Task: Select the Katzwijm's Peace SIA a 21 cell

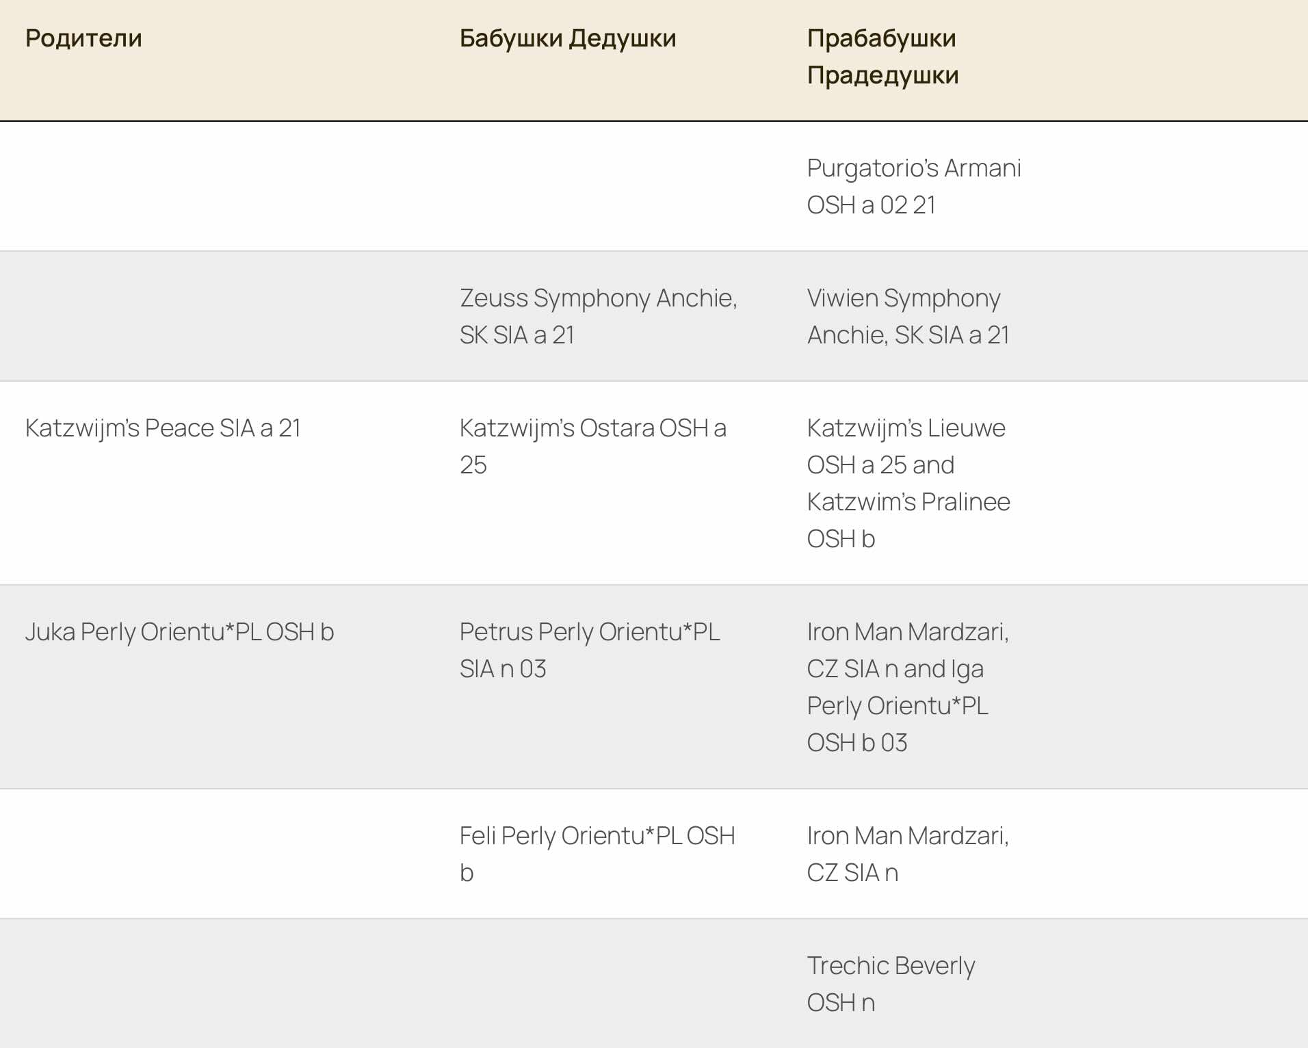Action: [163, 428]
